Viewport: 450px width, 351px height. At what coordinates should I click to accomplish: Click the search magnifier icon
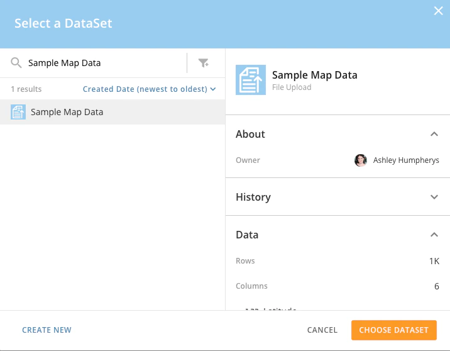click(16, 63)
